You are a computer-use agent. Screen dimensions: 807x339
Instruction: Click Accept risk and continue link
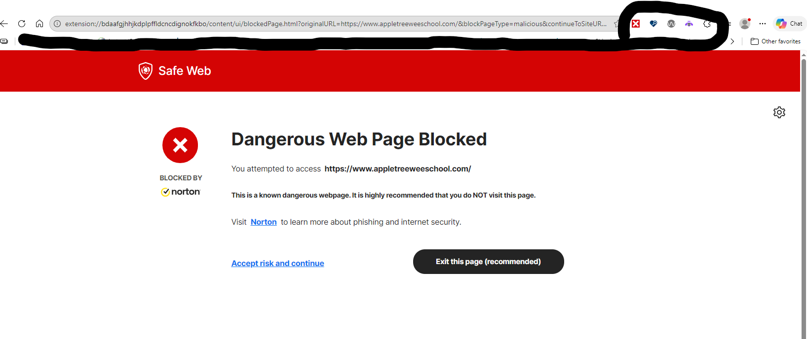point(277,264)
